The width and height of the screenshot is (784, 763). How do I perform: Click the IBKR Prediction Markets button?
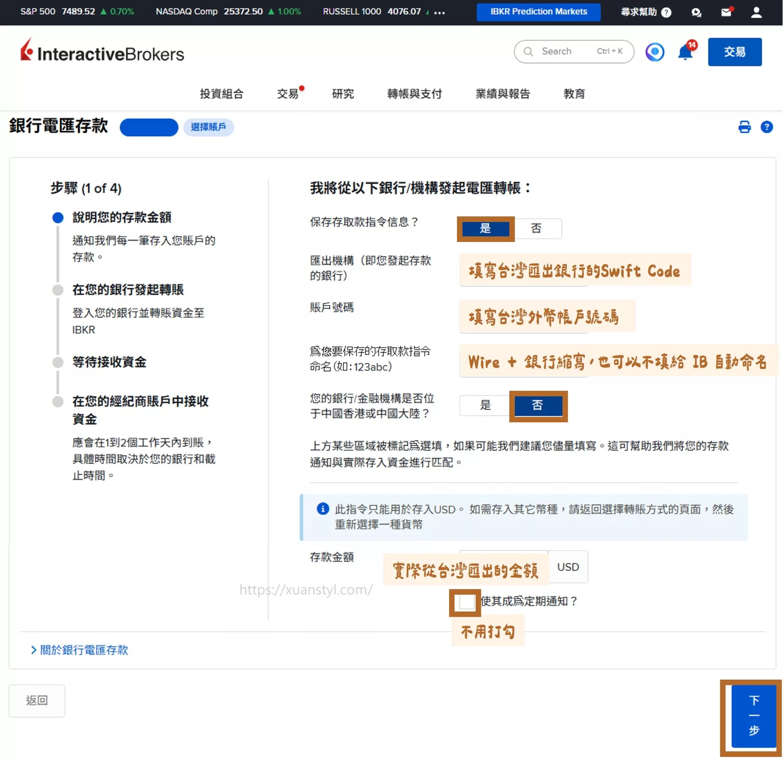pyautogui.click(x=538, y=12)
